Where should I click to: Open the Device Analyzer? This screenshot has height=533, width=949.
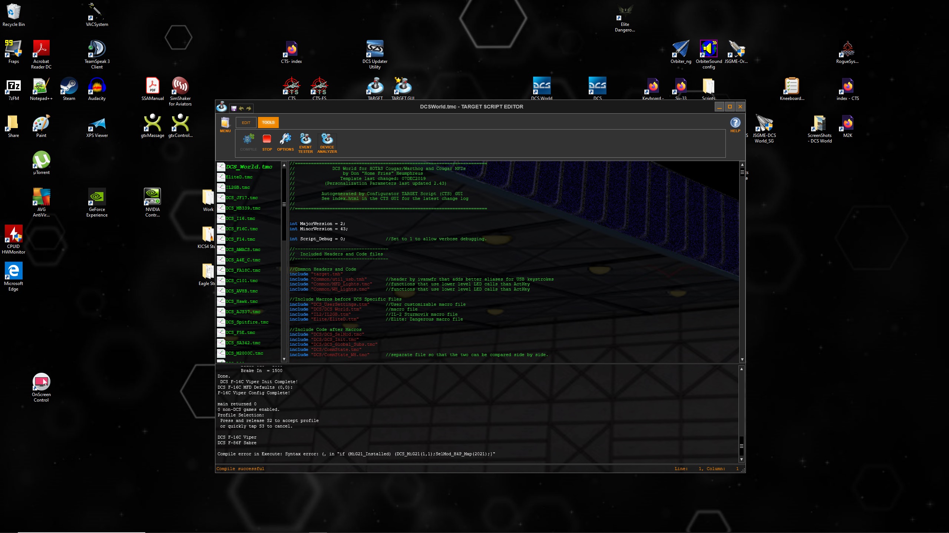tap(327, 143)
